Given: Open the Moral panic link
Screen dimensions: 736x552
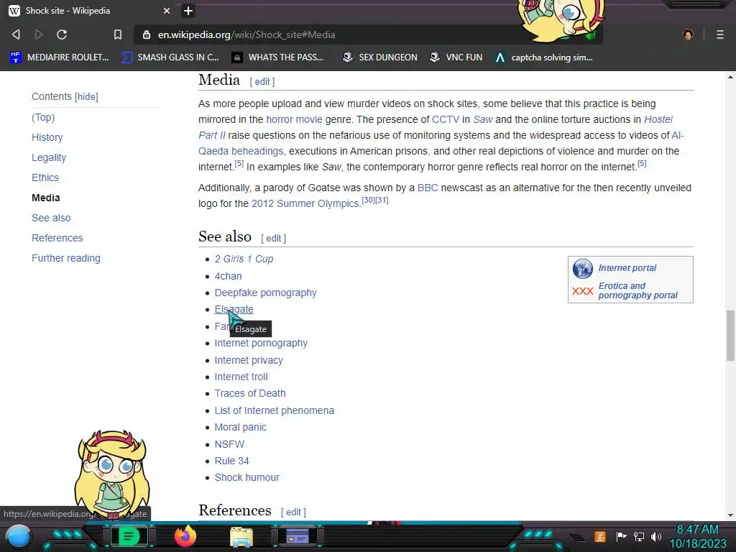Looking at the screenshot, I should pos(240,427).
